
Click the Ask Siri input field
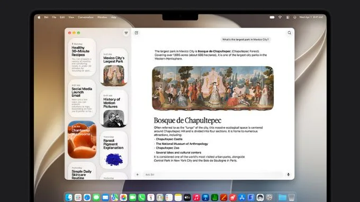(213, 175)
